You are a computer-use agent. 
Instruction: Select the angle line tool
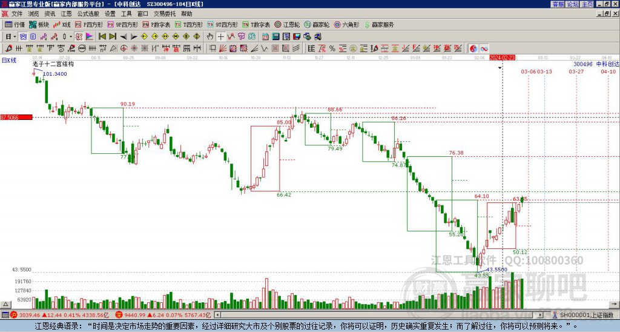(254, 48)
